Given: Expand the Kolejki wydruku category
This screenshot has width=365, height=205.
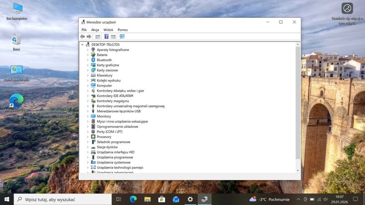Looking at the screenshot, I should (88, 80).
